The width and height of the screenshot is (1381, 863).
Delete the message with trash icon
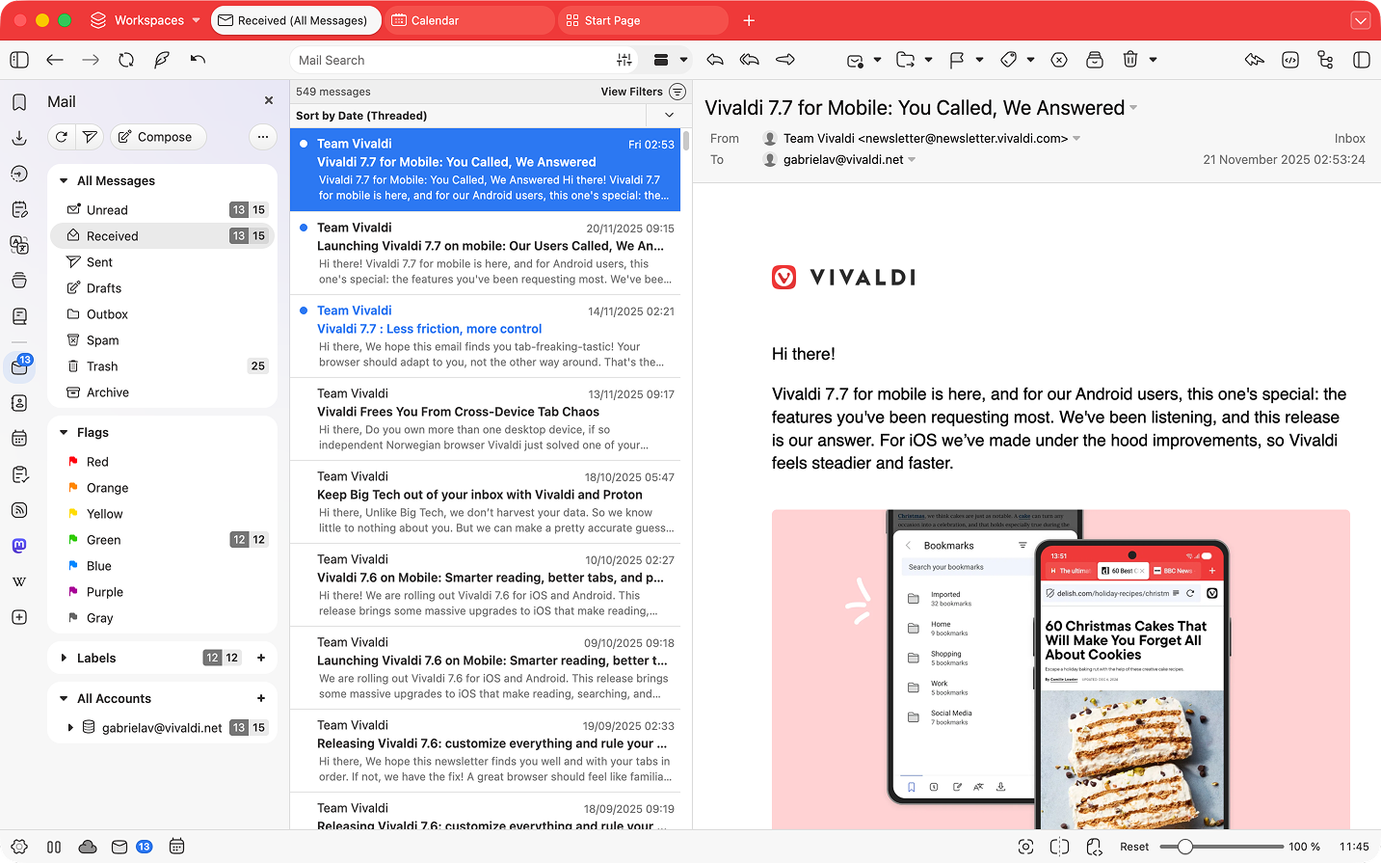point(1130,60)
